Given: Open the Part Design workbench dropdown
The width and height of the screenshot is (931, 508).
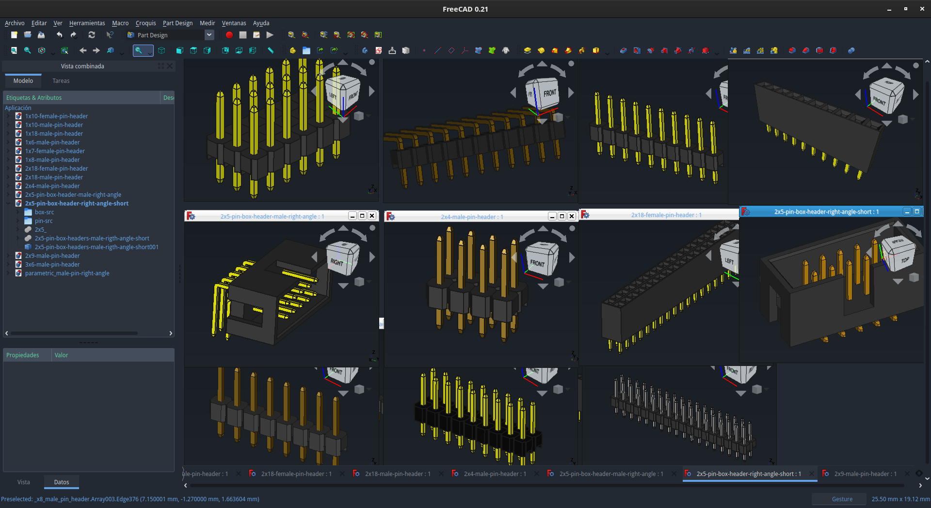Looking at the screenshot, I should tap(209, 35).
